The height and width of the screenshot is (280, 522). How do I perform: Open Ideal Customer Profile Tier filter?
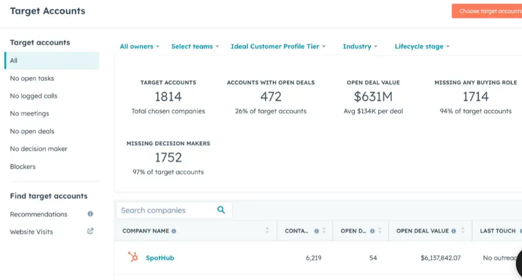(278, 46)
